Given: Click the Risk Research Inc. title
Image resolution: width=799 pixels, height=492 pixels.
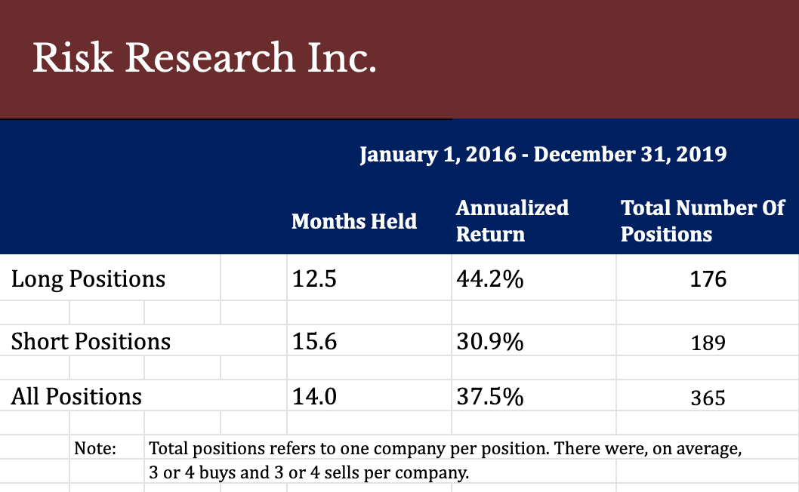Looking at the screenshot, I should pos(205,58).
